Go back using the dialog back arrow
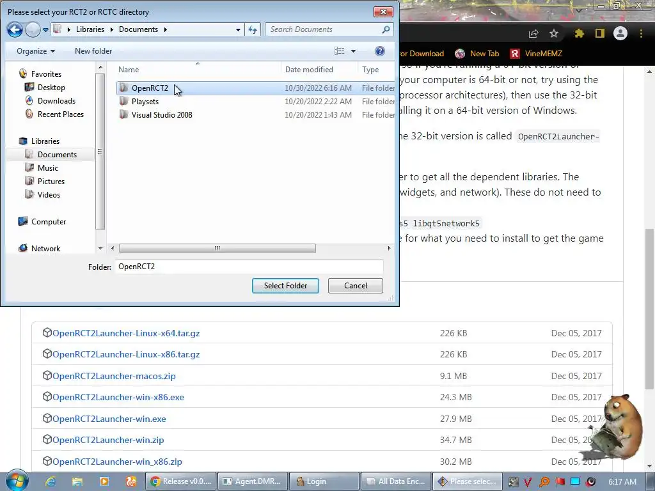This screenshot has height=491, width=655. coord(15,29)
